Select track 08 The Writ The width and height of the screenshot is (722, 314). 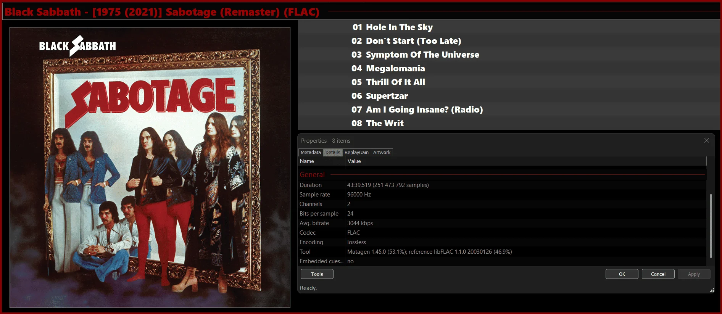509,123
